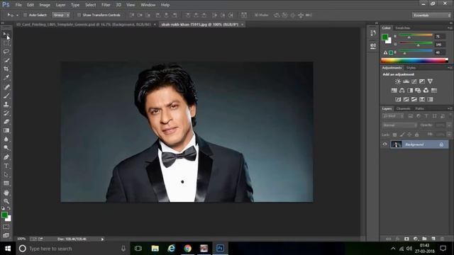Add a Vibrance adjustment

pos(431,81)
